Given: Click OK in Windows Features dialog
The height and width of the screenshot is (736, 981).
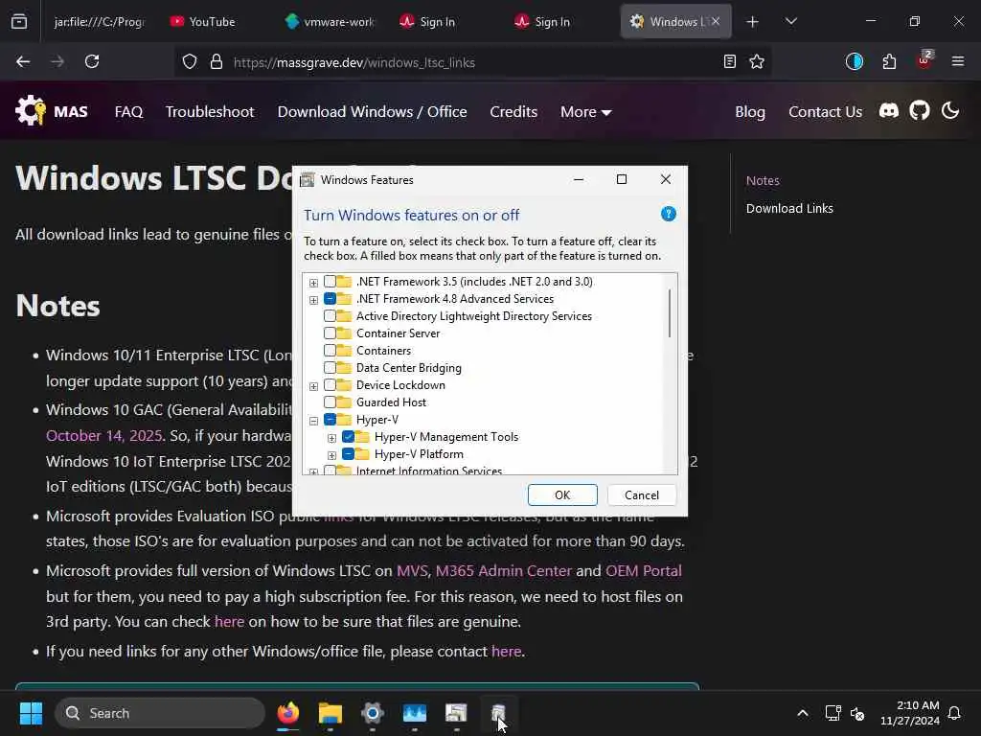Looking at the screenshot, I should (x=561, y=494).
